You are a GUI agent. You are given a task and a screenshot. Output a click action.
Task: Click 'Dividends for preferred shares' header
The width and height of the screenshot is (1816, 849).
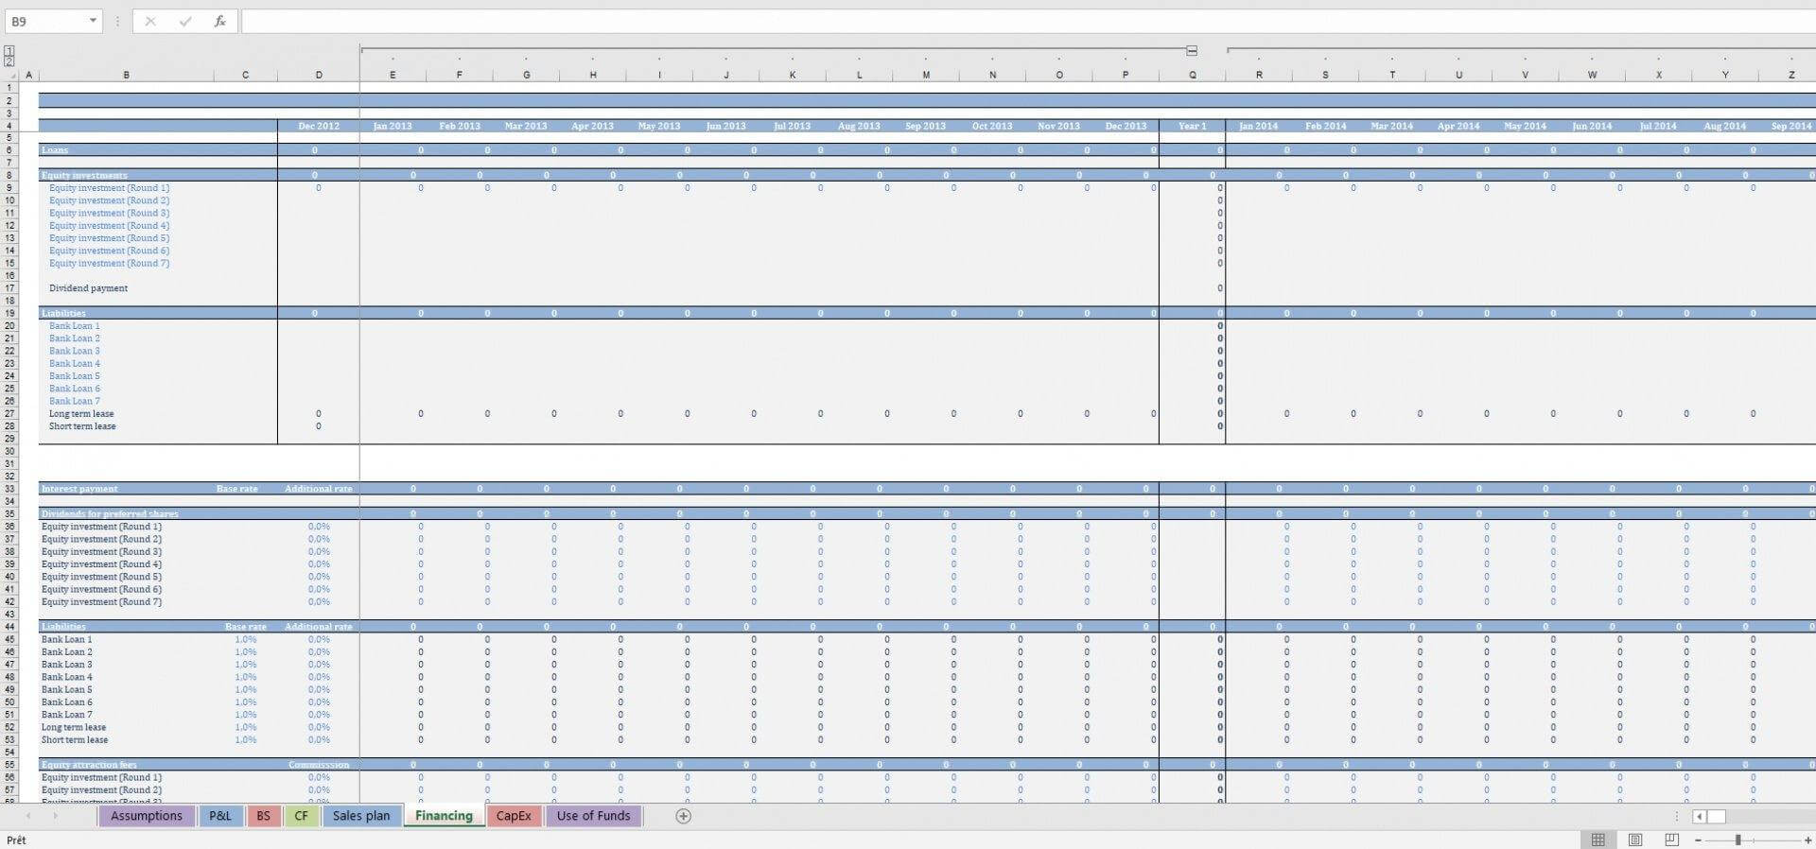(x=110, y=513)
